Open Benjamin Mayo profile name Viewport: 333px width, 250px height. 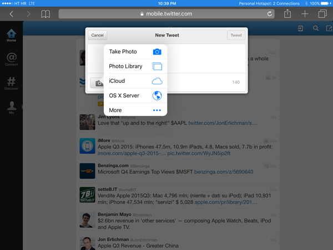pos(114,214)
